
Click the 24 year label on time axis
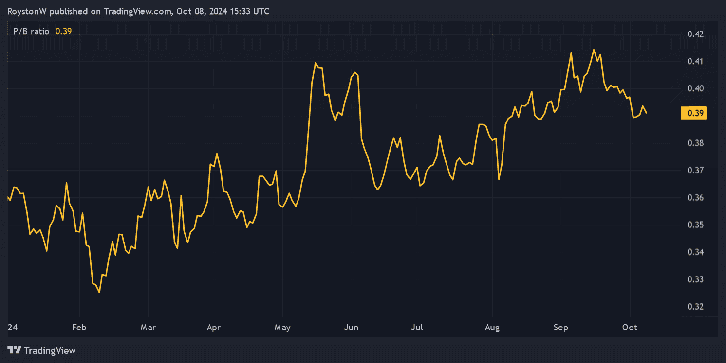(x=12, y=328)
